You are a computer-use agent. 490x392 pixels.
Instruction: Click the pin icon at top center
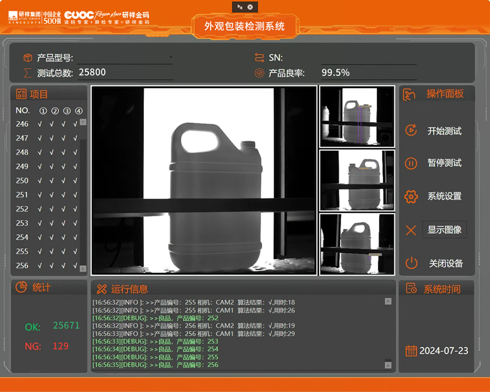(240, 7)
